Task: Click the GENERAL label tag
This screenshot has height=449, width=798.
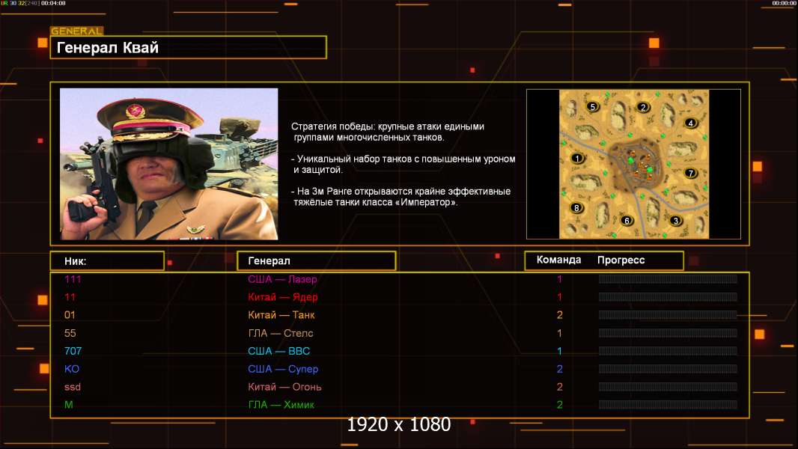Action: (77, 31)
